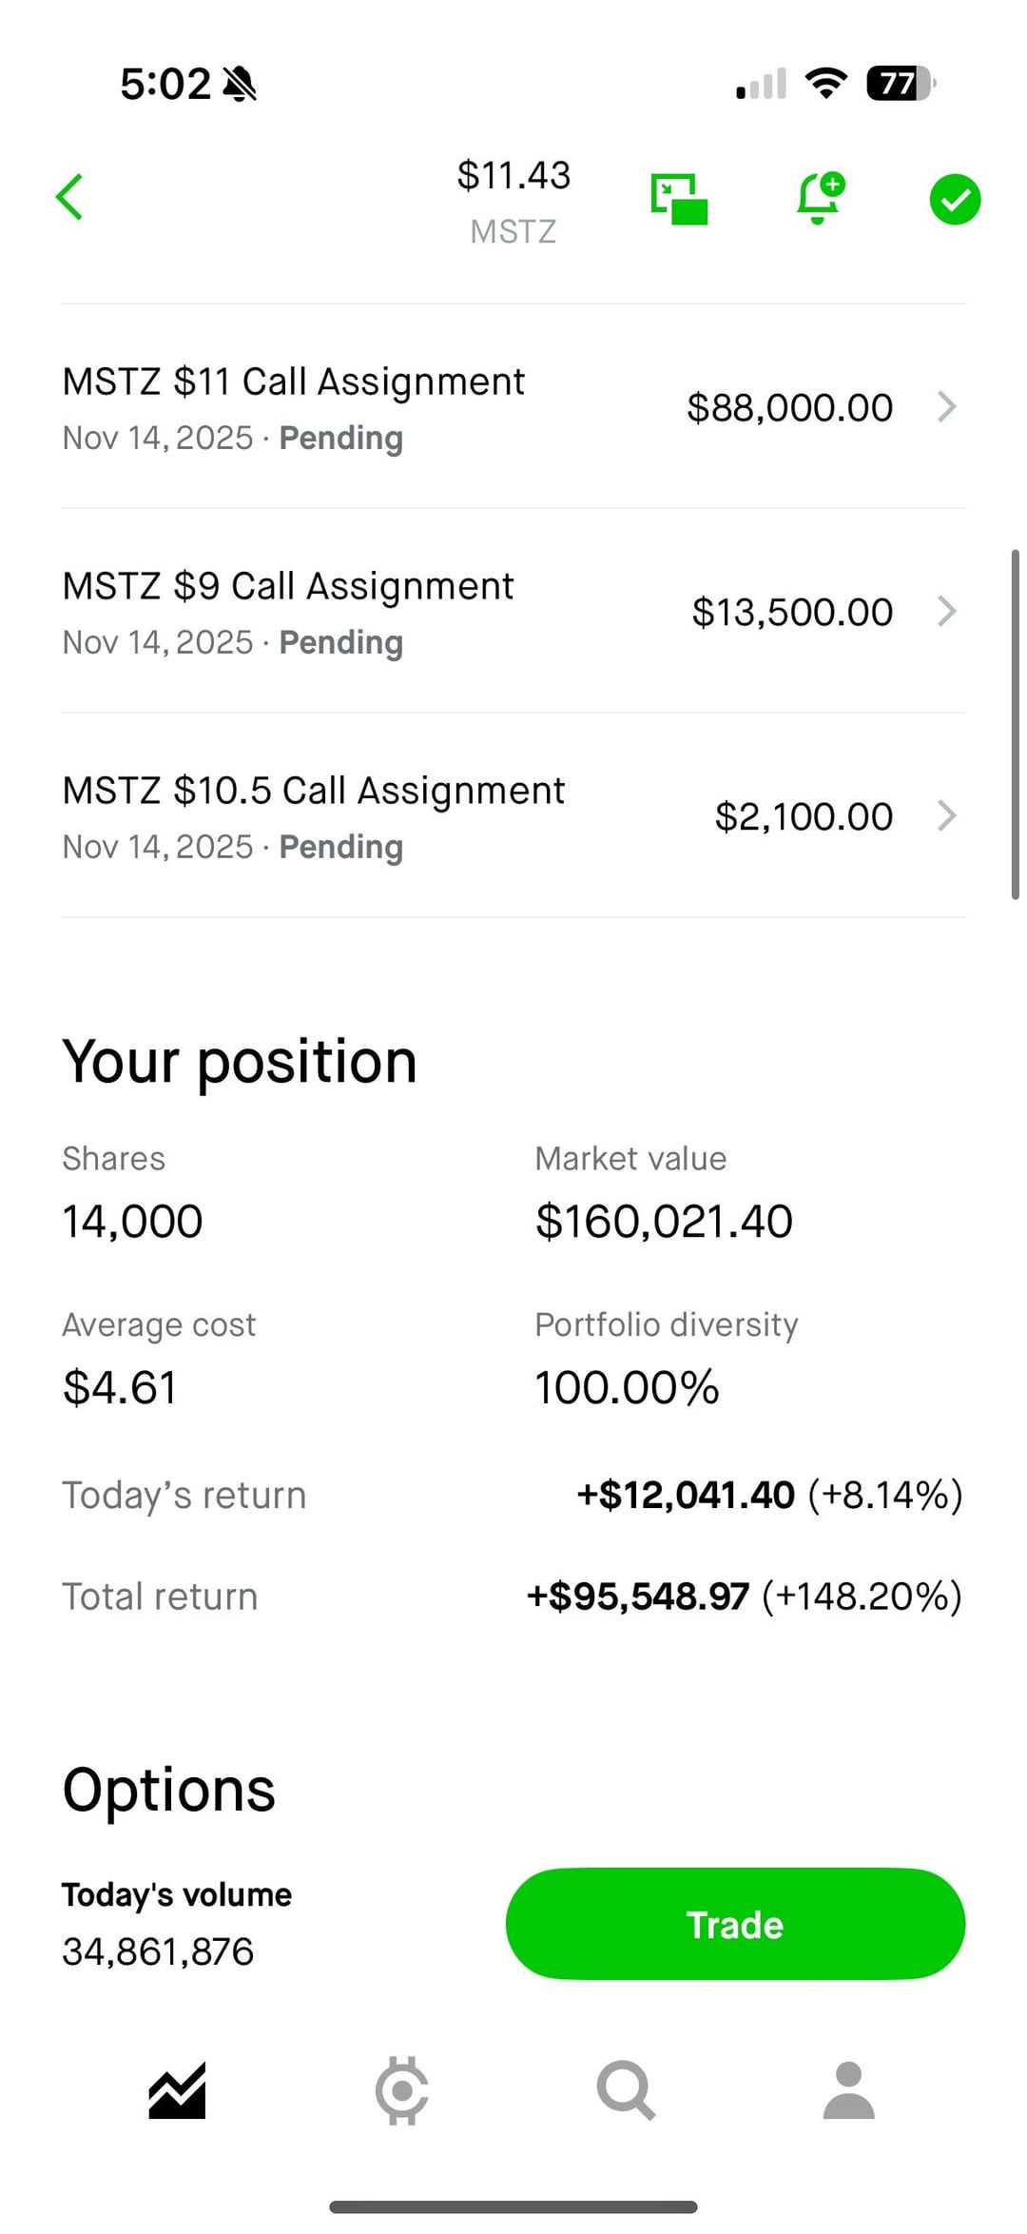The image size is (1027, 2234).
Task: Tap the Total return value
Action: pos(744,1597)
